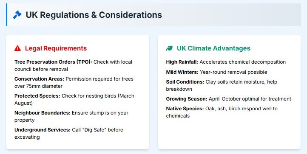The height and width of the screenshot is (154, 307).
Task: Click the Conservation Areas label
Action: (x=40, y=79)
